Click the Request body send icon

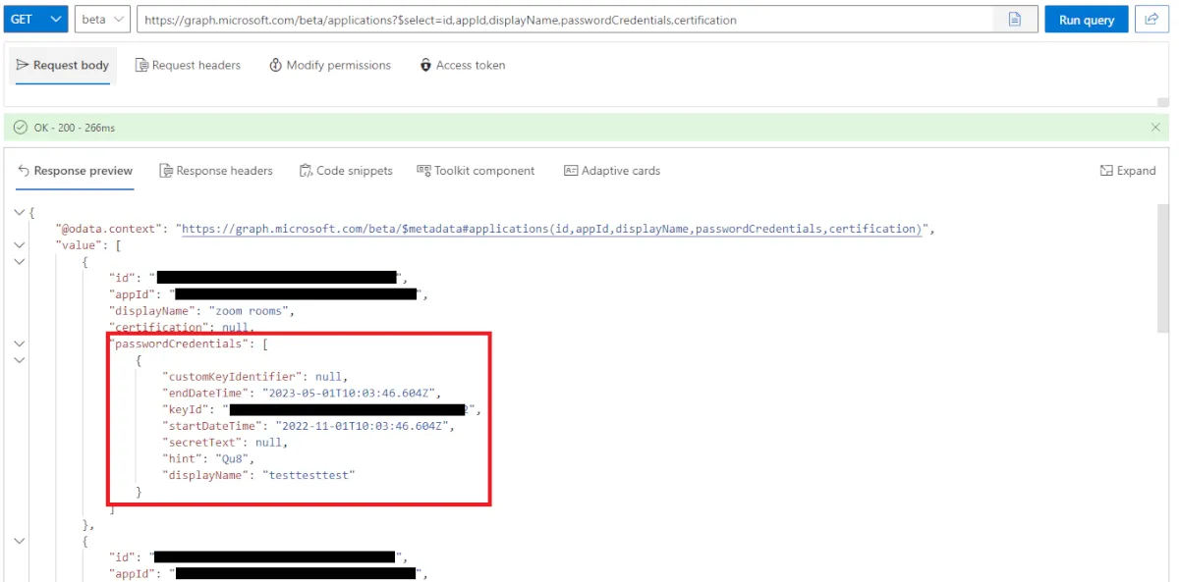(x=23, y=66)
